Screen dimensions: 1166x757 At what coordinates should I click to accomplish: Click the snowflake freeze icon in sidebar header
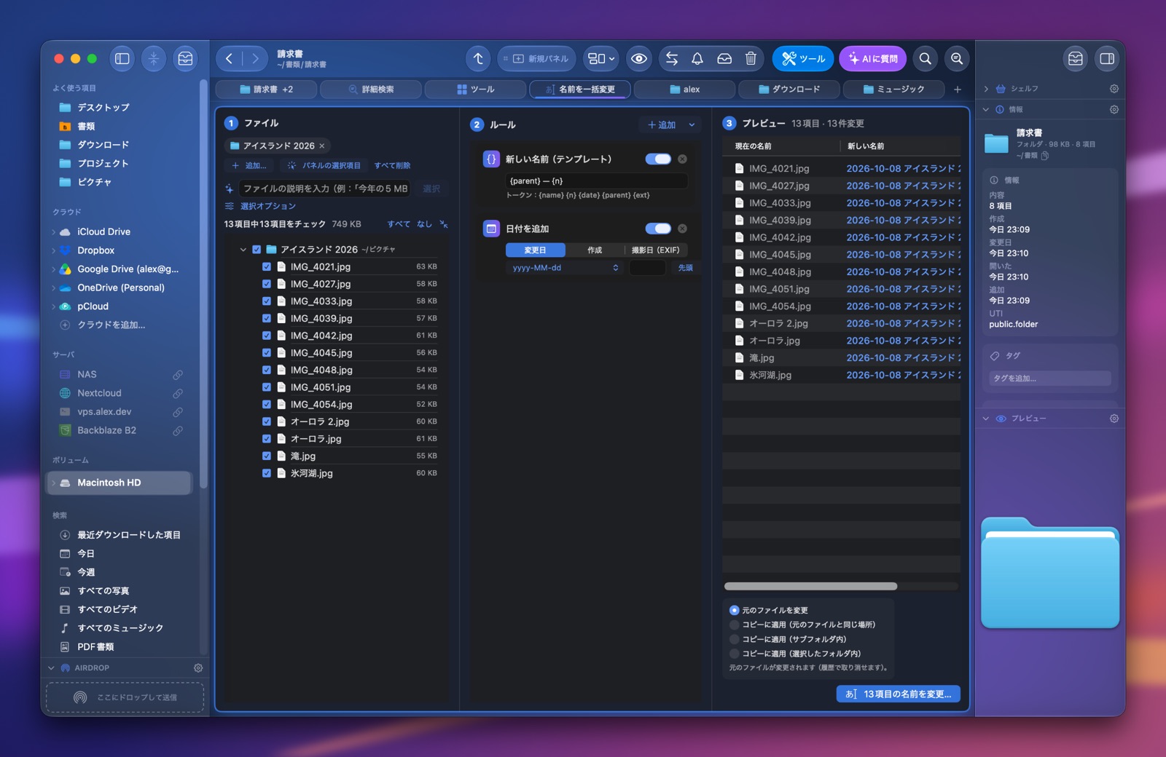(x=154, y=59)
